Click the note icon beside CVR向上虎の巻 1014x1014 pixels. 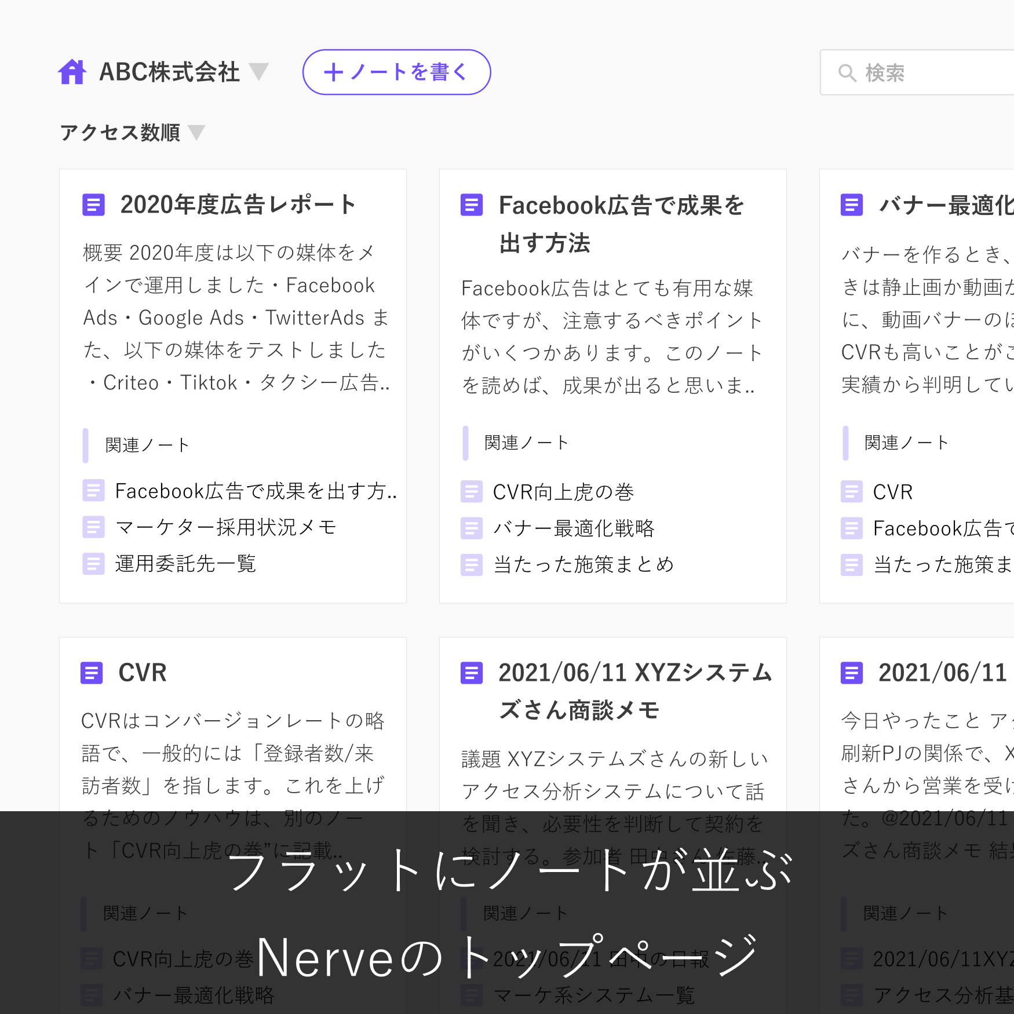pos(471,491)
